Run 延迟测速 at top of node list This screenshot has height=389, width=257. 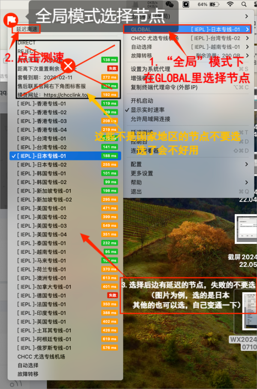[x=27, y=29]
